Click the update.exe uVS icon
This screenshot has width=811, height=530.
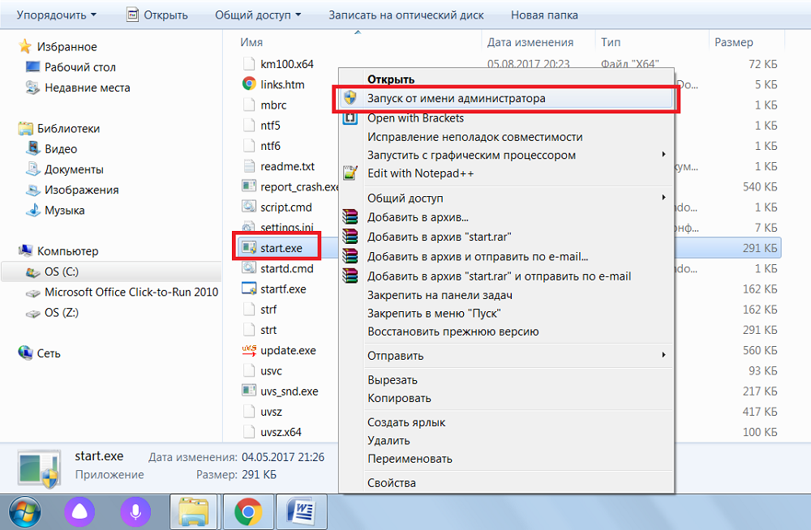249,350
